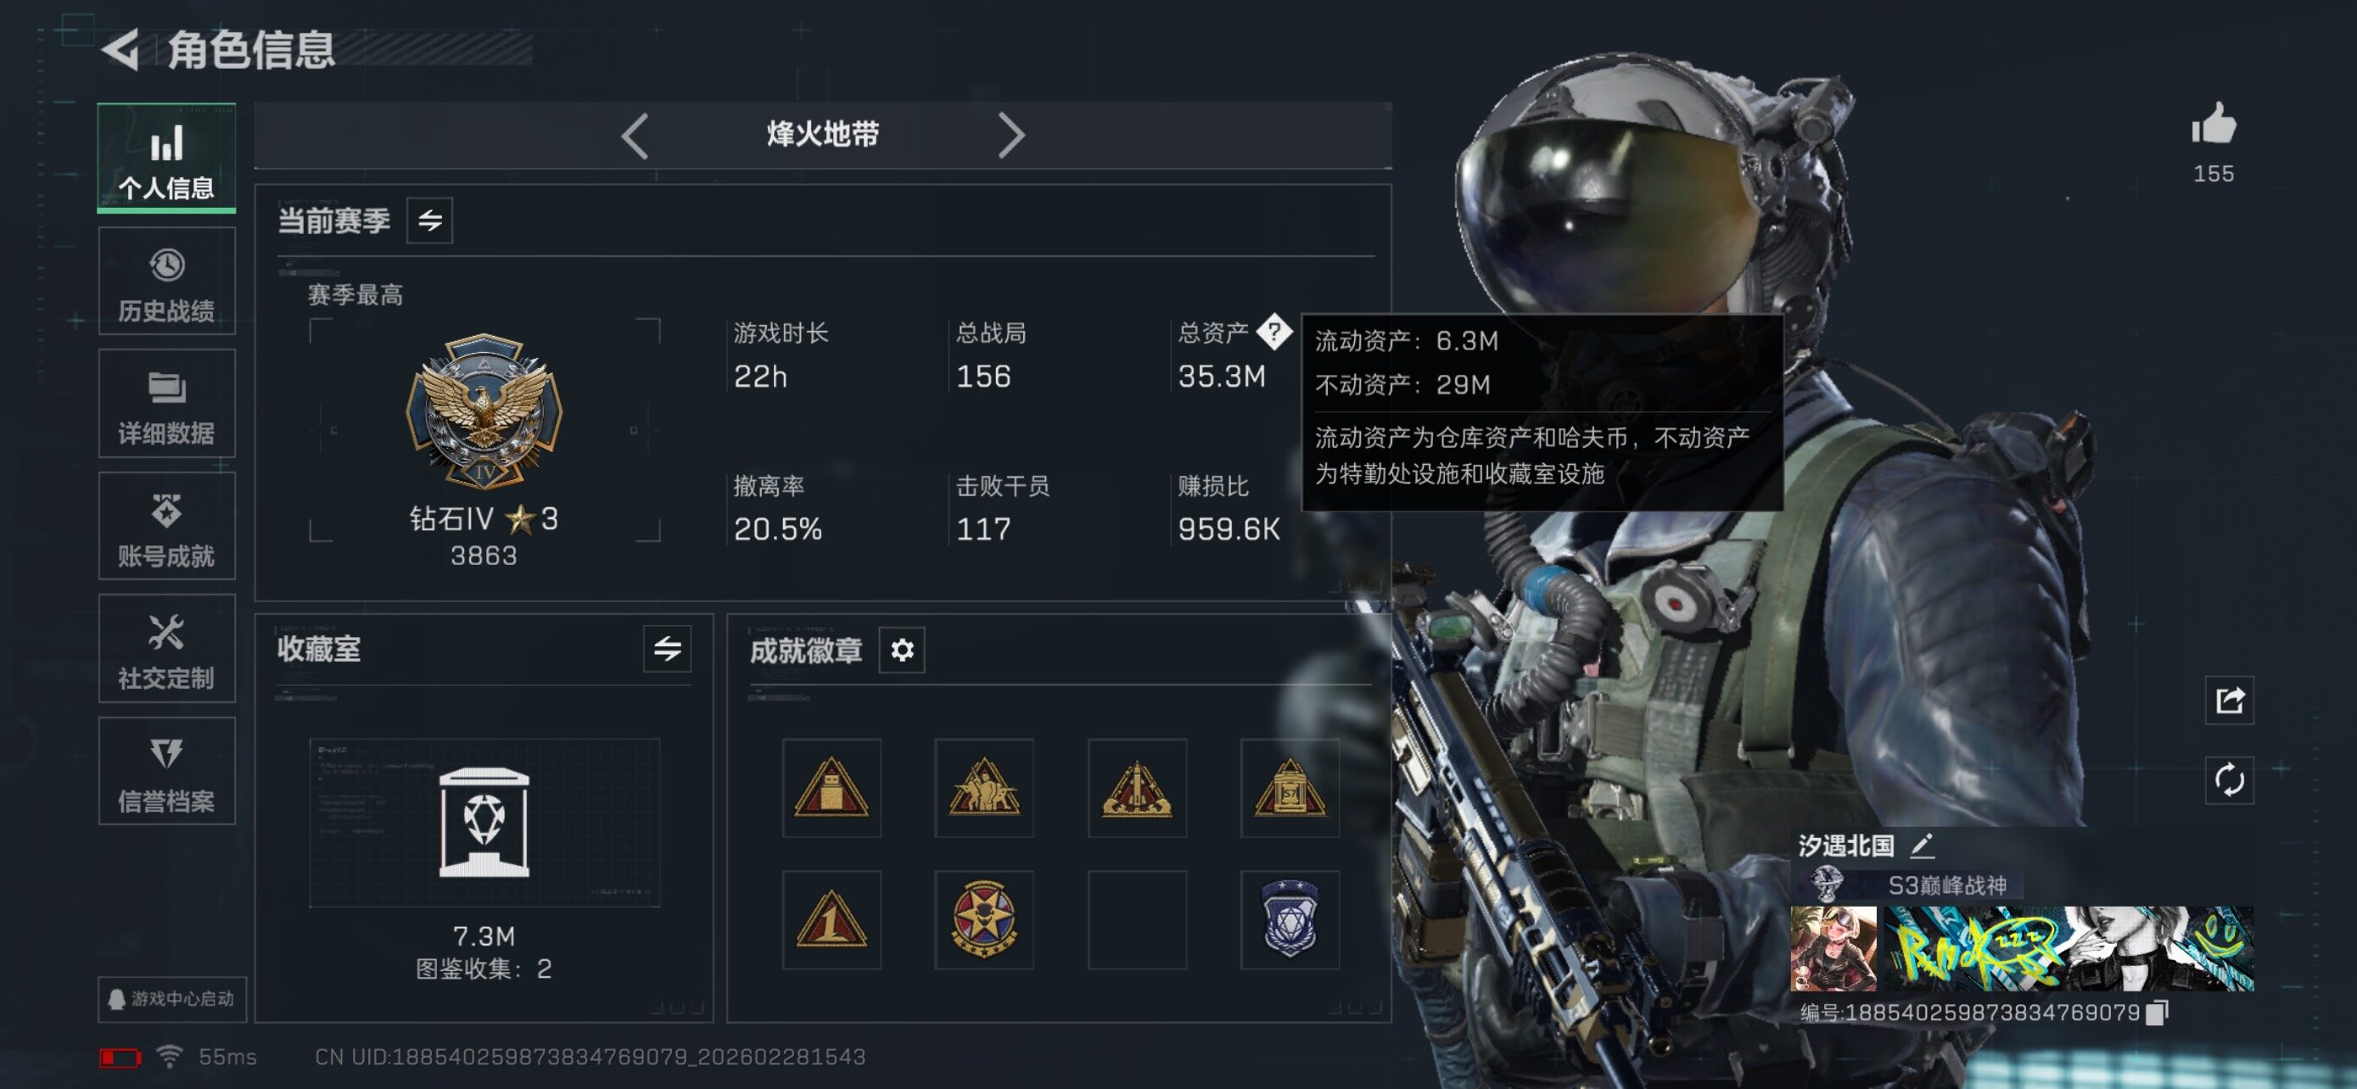
Task: Select the number 1 triangle achievement badge
Action: tap(831, 920)
